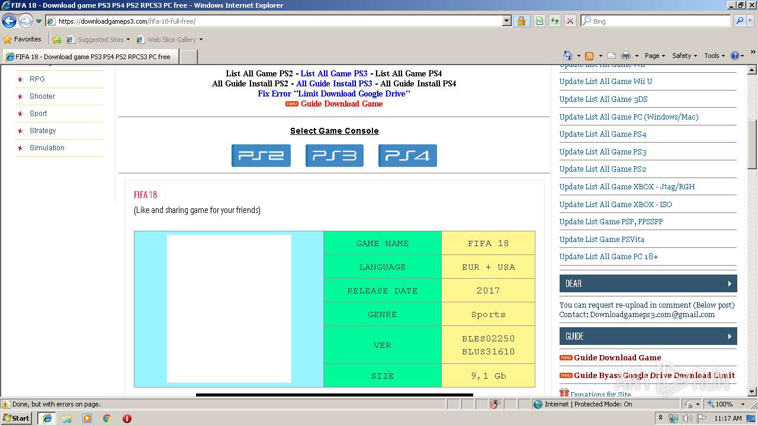Click the Home icon in command bar
This screenshot has width=758, height=426.
tap(567, 56)
